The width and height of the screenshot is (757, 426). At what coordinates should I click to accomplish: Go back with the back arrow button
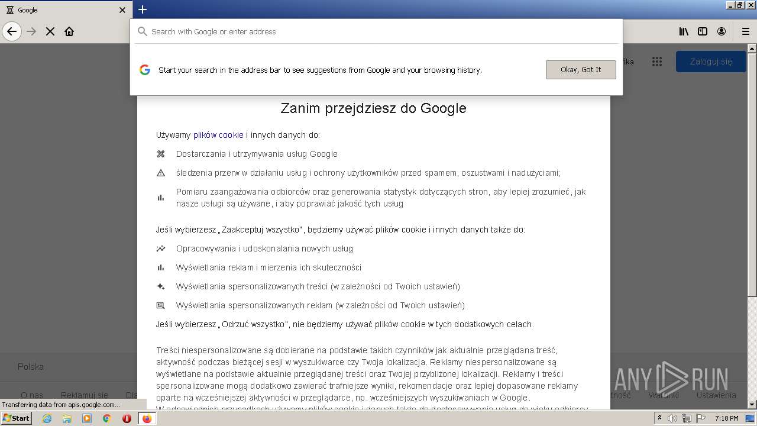click(12, 31)
